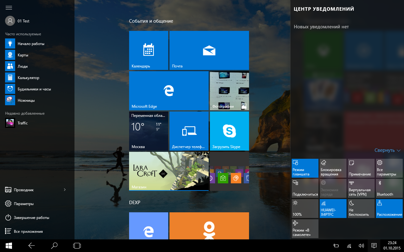Open Task View on the taskbar

point(77,246)
